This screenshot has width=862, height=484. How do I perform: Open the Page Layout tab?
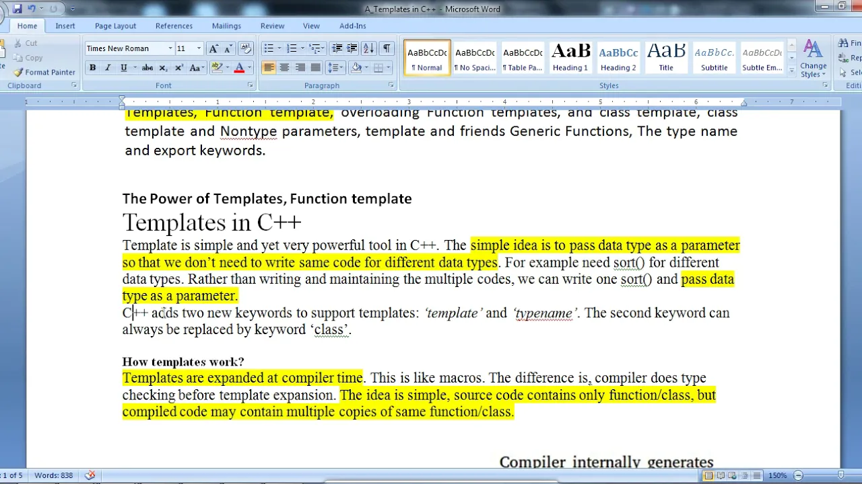coord(115,26)
